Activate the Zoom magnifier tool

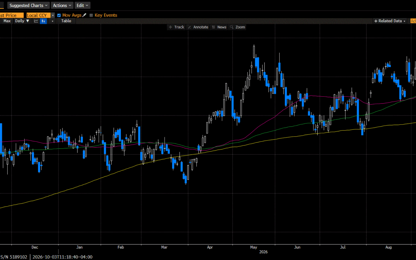(238, 27)
